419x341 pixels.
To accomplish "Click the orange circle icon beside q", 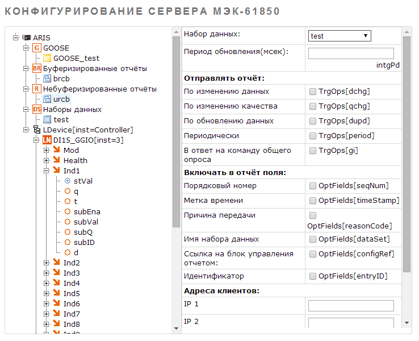I will [x=68, y=191].
